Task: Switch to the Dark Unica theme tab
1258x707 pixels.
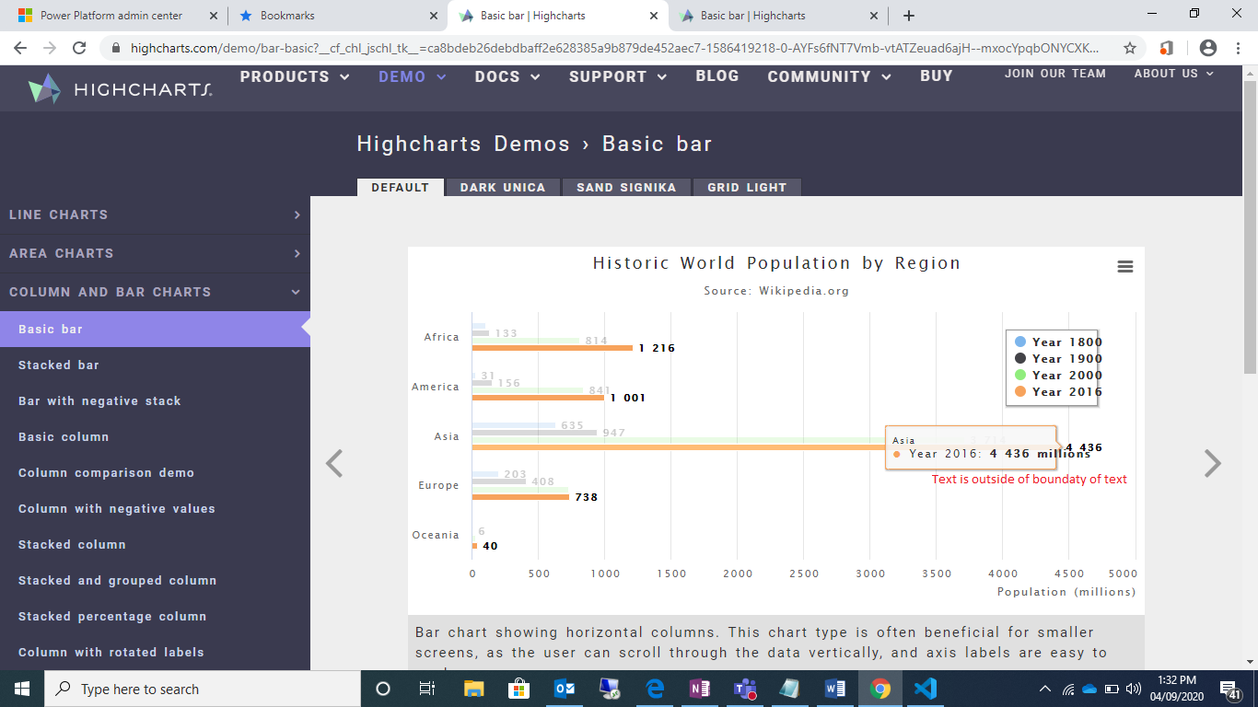Action: pos(503,187)
